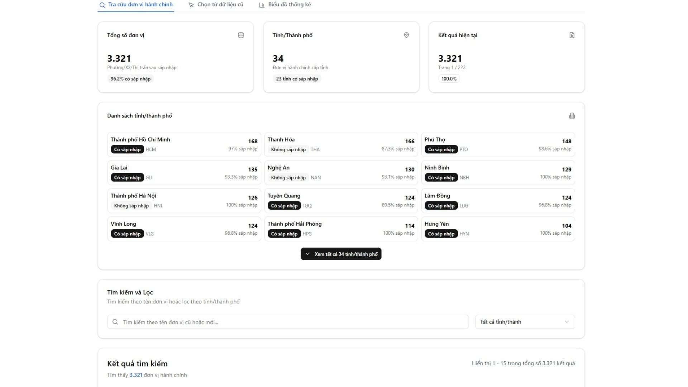Click the Thanh Hóa province card
688x387 pixels.
point(341,144)
